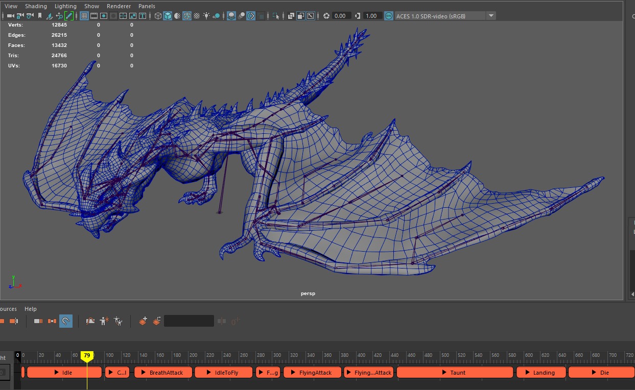Image resolution: width=635 pixels, height=390 pixels.
Task: Toggle 2D Pan/Zoom icon
Action: pos(59,16)
